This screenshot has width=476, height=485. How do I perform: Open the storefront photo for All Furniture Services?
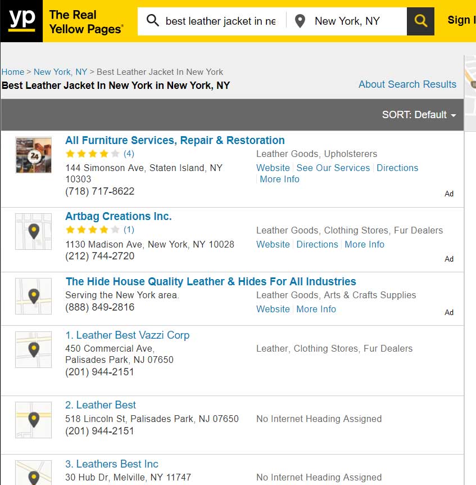coord(33,155)
